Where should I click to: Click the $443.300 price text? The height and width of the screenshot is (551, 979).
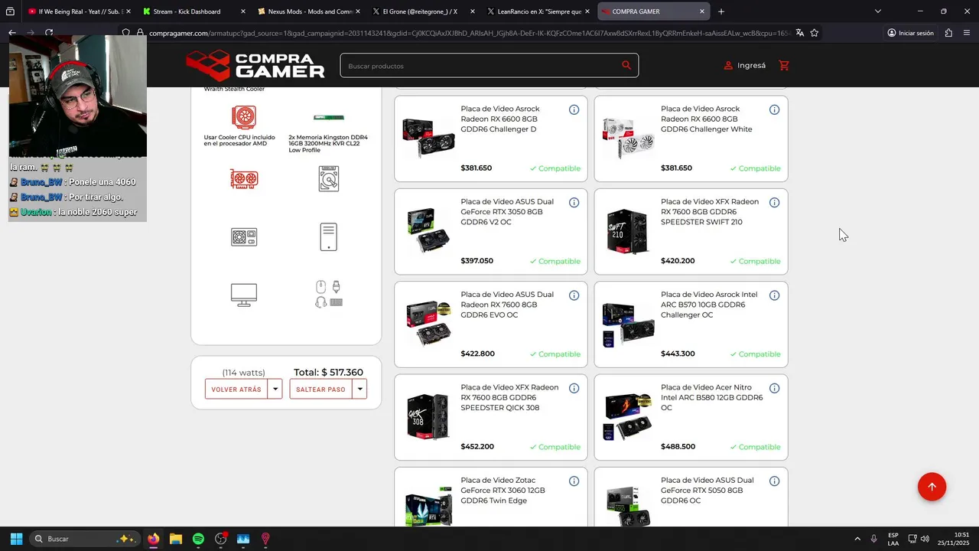tap(678, 354)
